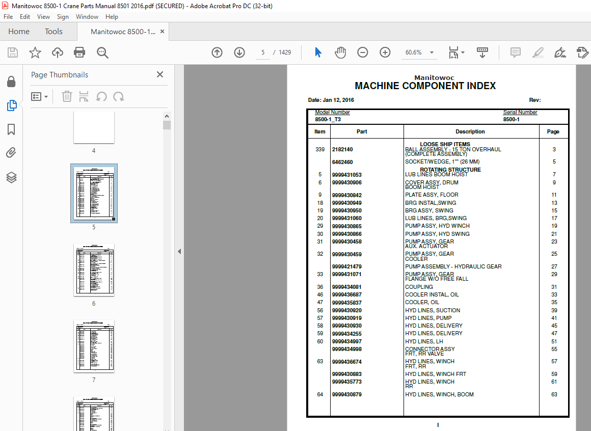Zoom out with the minus button
591x431 pixels.
click(x=363, y=52)
